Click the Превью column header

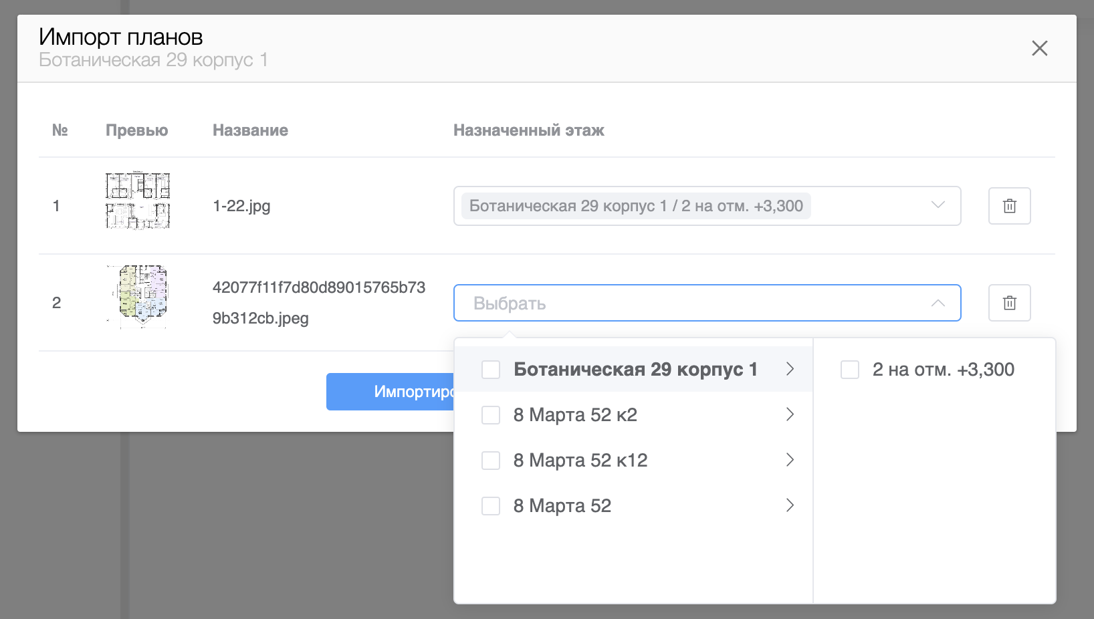click(x=136, y=130)
